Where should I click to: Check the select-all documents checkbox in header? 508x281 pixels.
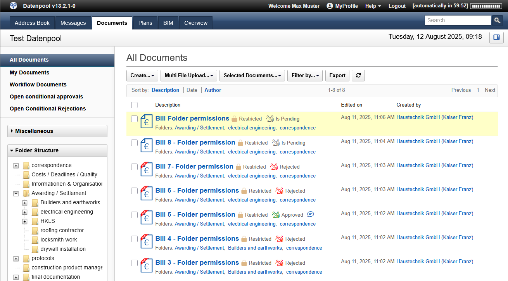(134, 105)
